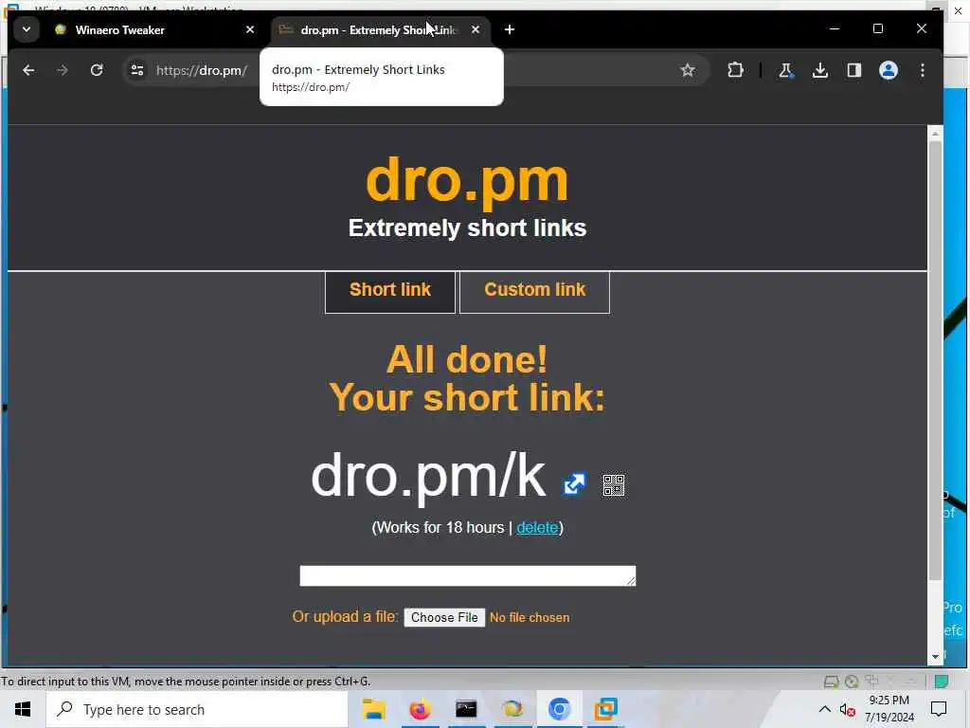Viewport: 970px width, 728px height.
Task: Open the tab search dropdown arrow
Action: (x=26, y=29)
